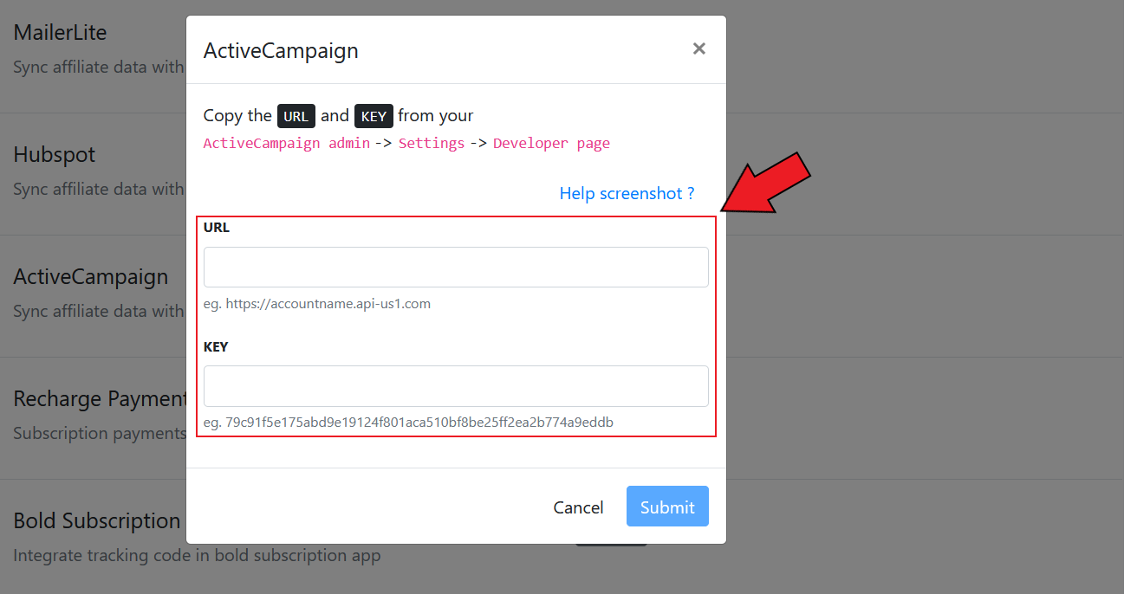Viewport: 1124px width, 594px height.
Task: Close the ActiveCampaign dialog with the X
Action: point(698,48)
